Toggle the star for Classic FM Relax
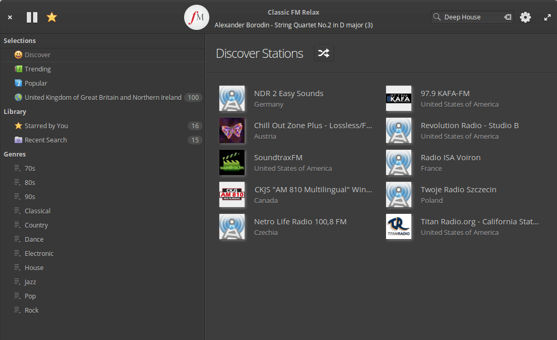 tap(52, 17)
